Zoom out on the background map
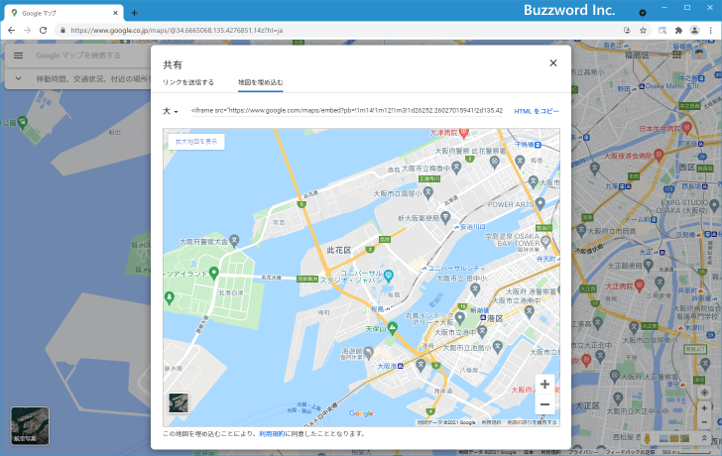 [x=704, y=422]
